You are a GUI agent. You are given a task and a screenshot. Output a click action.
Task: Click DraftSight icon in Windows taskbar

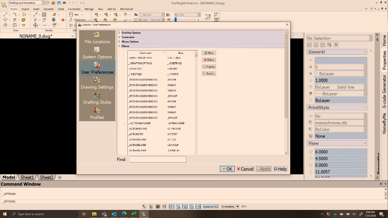coord(143,214)
